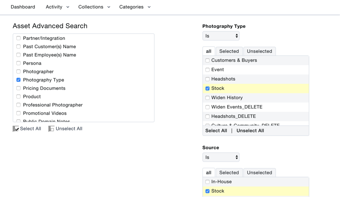Switch to 'all' tab in Photography Type
Screen dimensions: 340x197
pos(209,51)
